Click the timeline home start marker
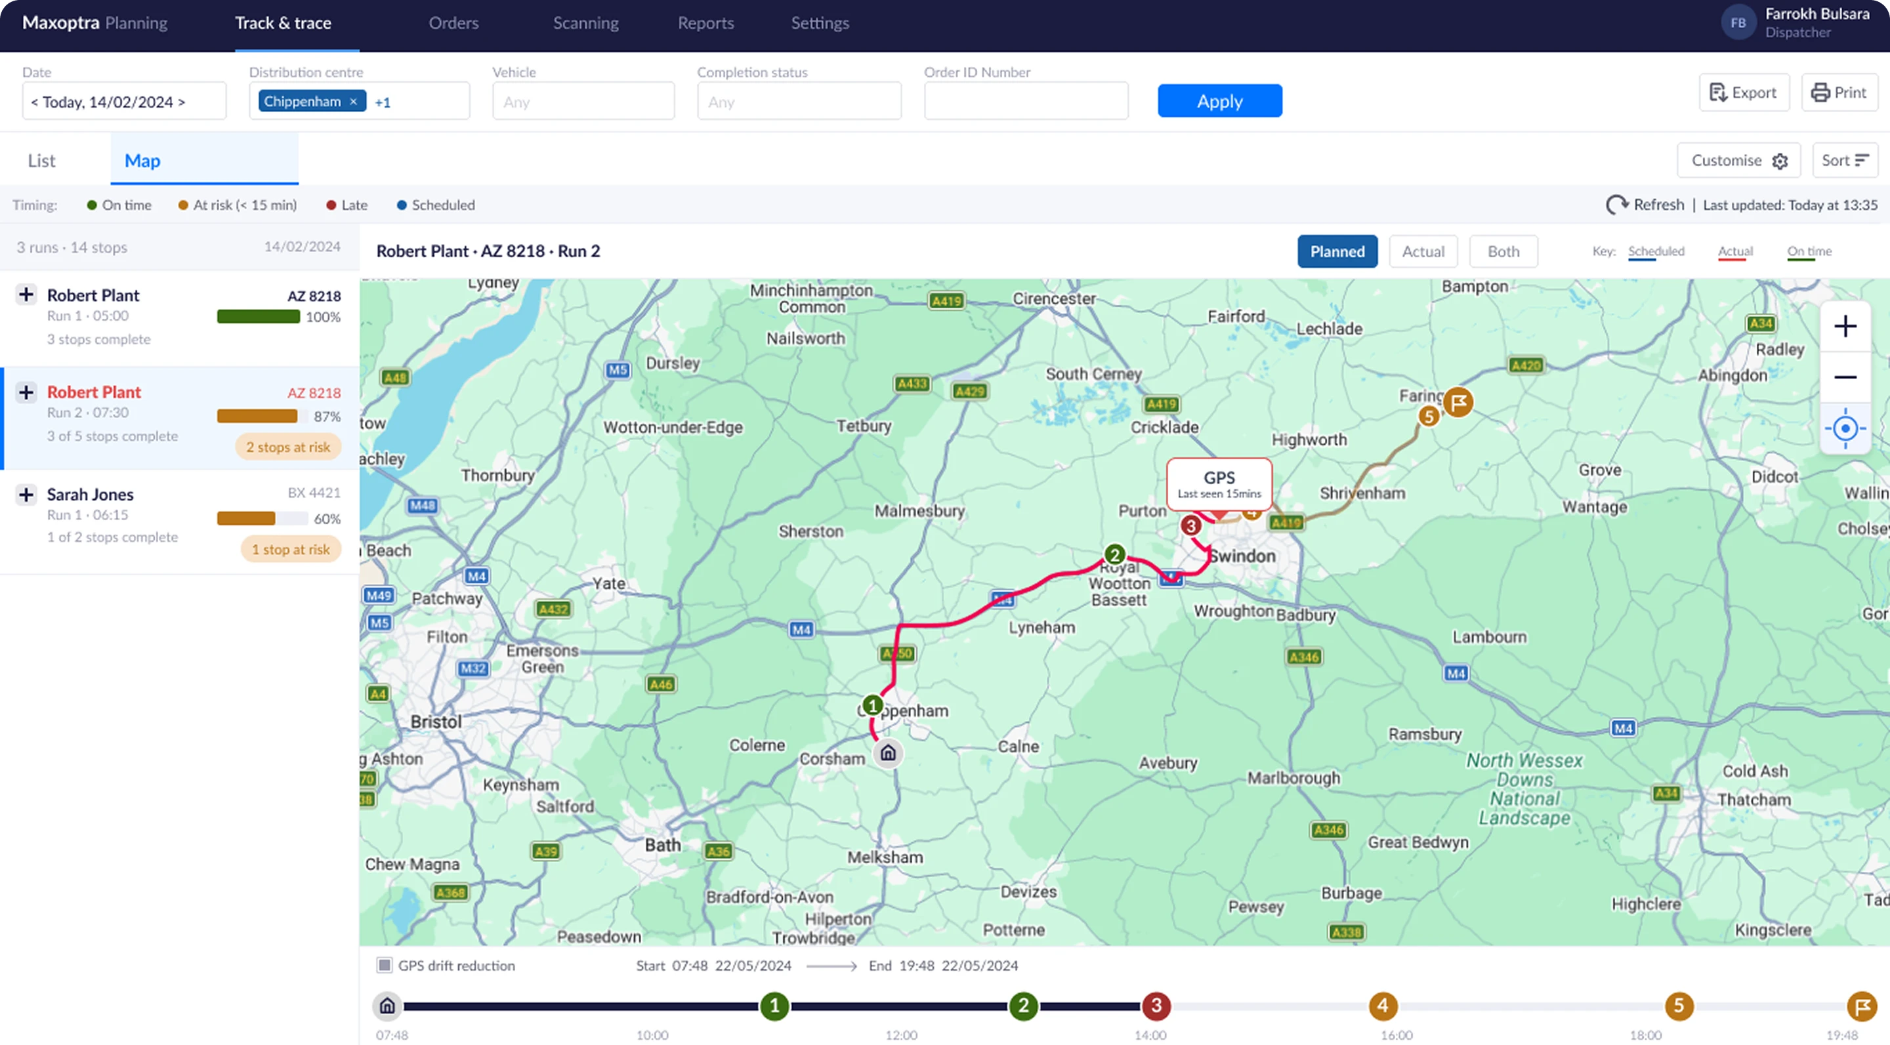The image size is (1890, 1045). tap(387, 1006)
